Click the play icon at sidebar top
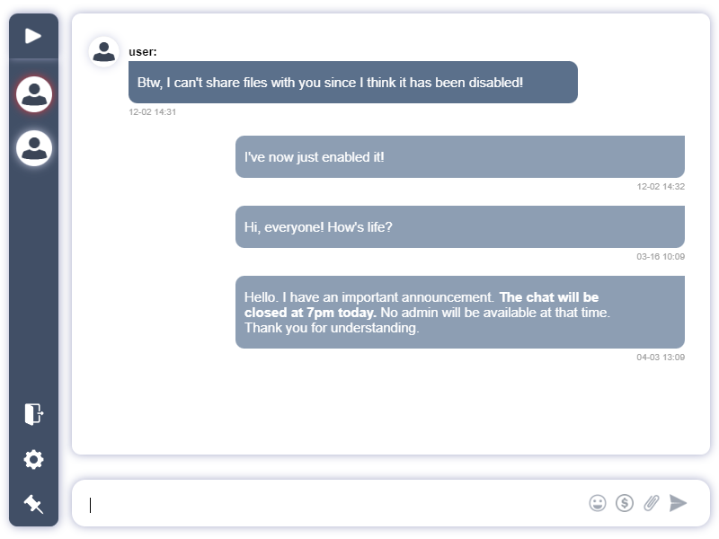The image size is (719, 539). [33, 36]
